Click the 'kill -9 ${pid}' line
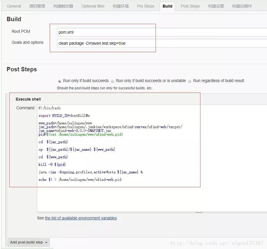The width and height of the screenshot is (267, 249). 52,164
